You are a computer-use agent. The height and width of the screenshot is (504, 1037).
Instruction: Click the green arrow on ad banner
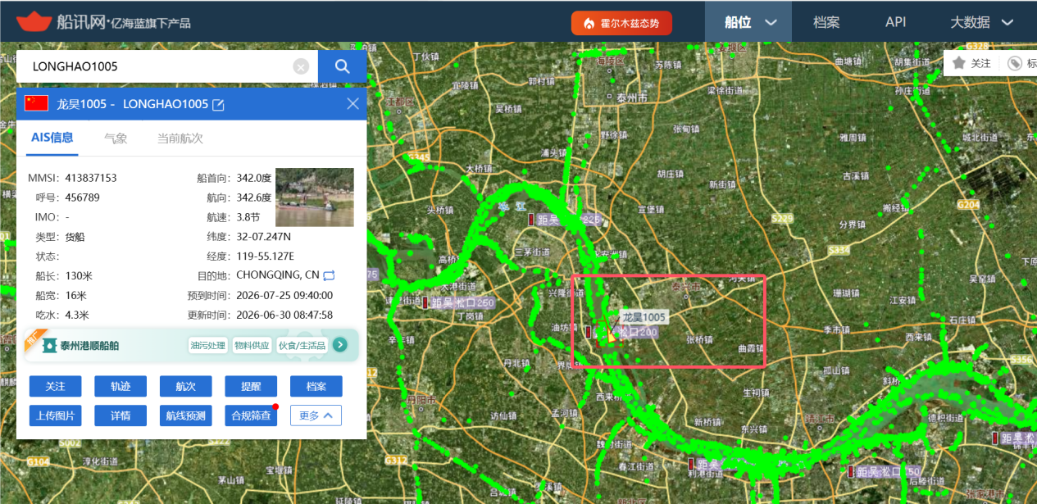pos(340,345)
